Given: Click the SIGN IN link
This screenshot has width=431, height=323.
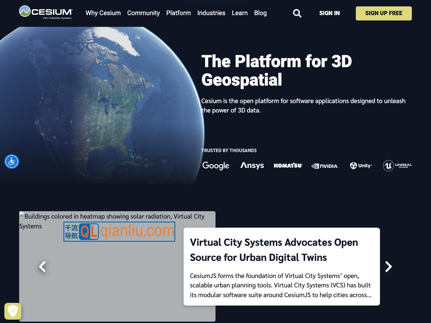Looking at the screenshot, I should tap(329, 13).
